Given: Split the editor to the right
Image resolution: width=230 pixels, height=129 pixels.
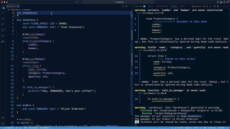Looking at the screenshot, I should 126,6.
